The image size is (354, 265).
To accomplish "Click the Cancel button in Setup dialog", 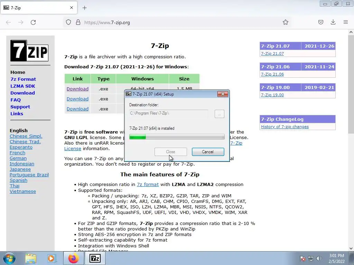I will point(208,152).
